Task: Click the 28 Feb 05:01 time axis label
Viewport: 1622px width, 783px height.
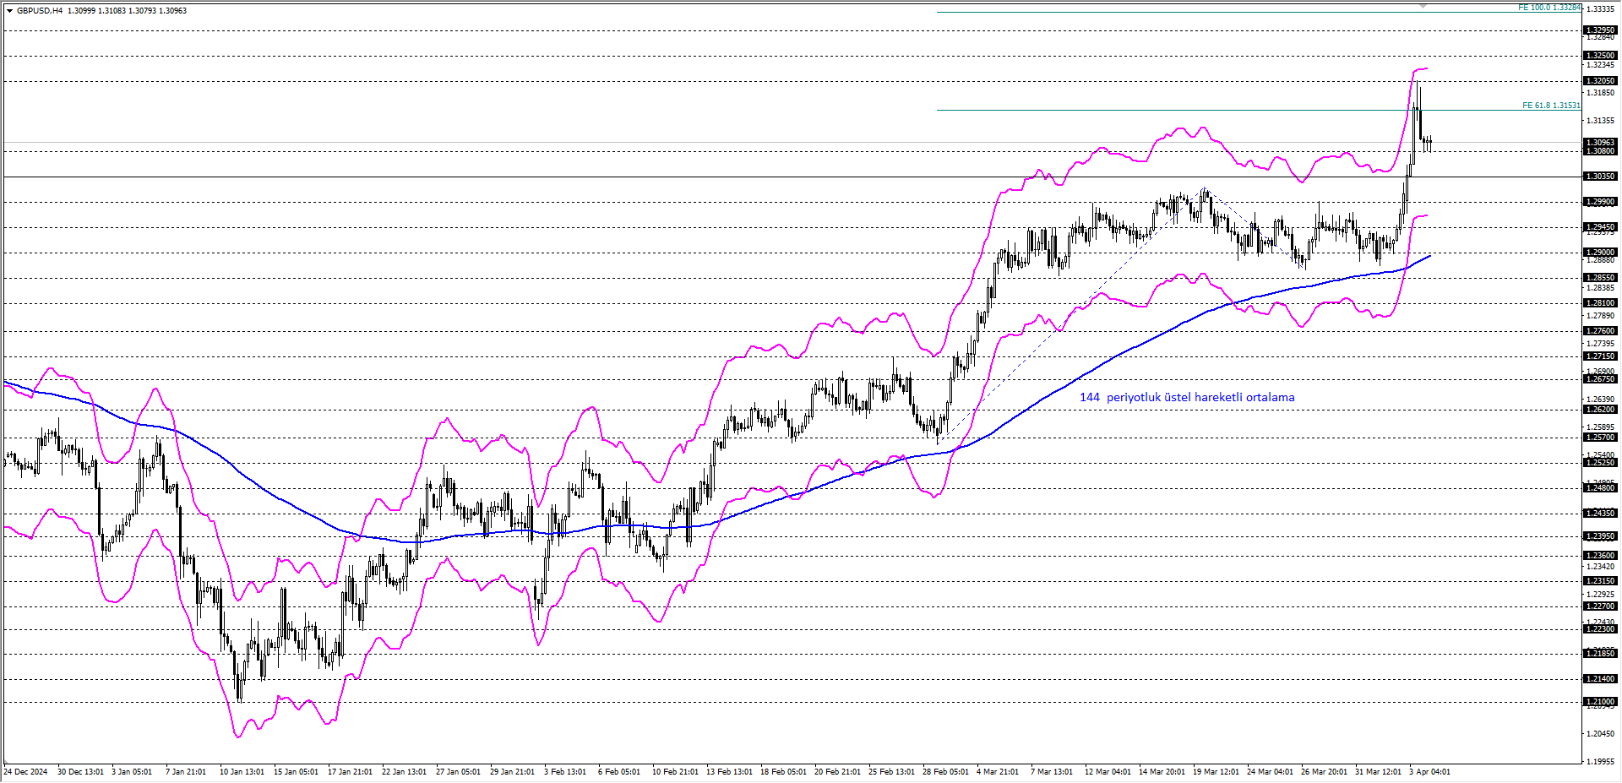Action: coord(945,772)
